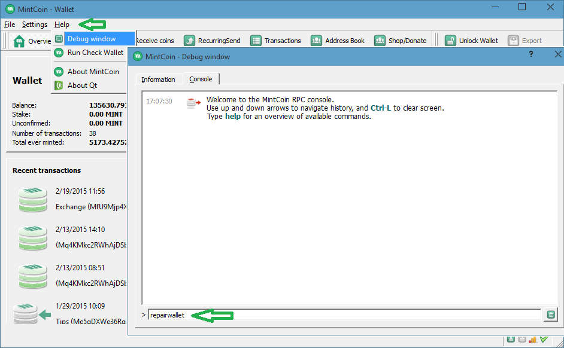The height and width of the screenshot is (348, 564).
Task: Click the network connections signal bars icon
Action: click(x=533, y=340)
